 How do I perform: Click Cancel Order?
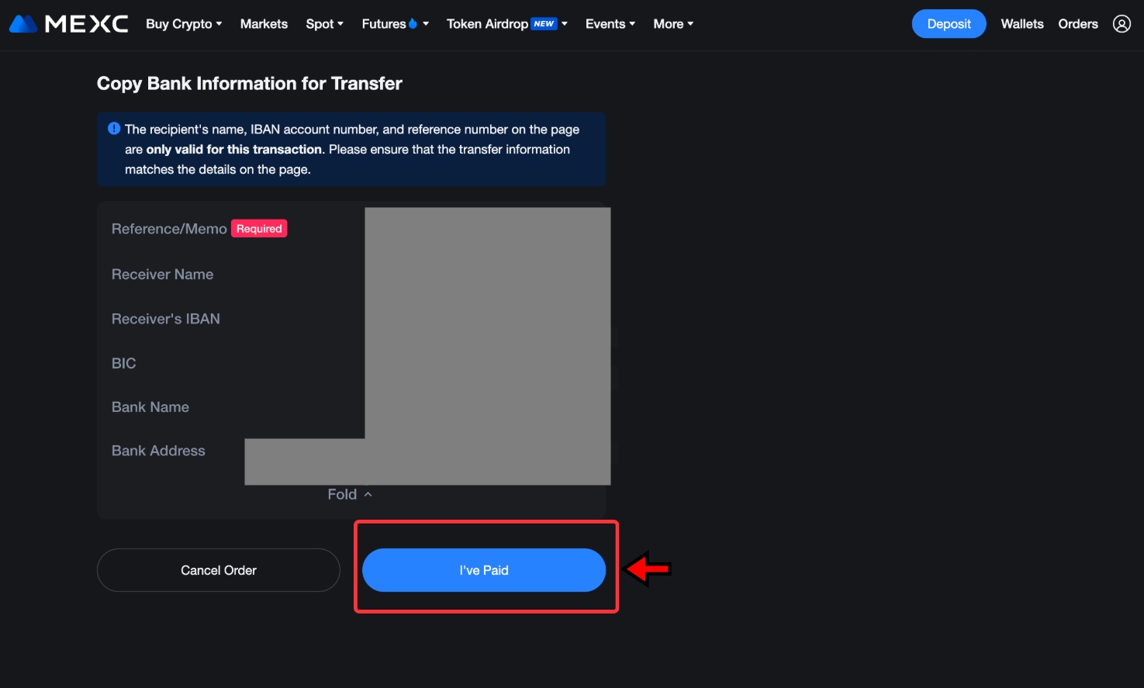pos(218,570)
